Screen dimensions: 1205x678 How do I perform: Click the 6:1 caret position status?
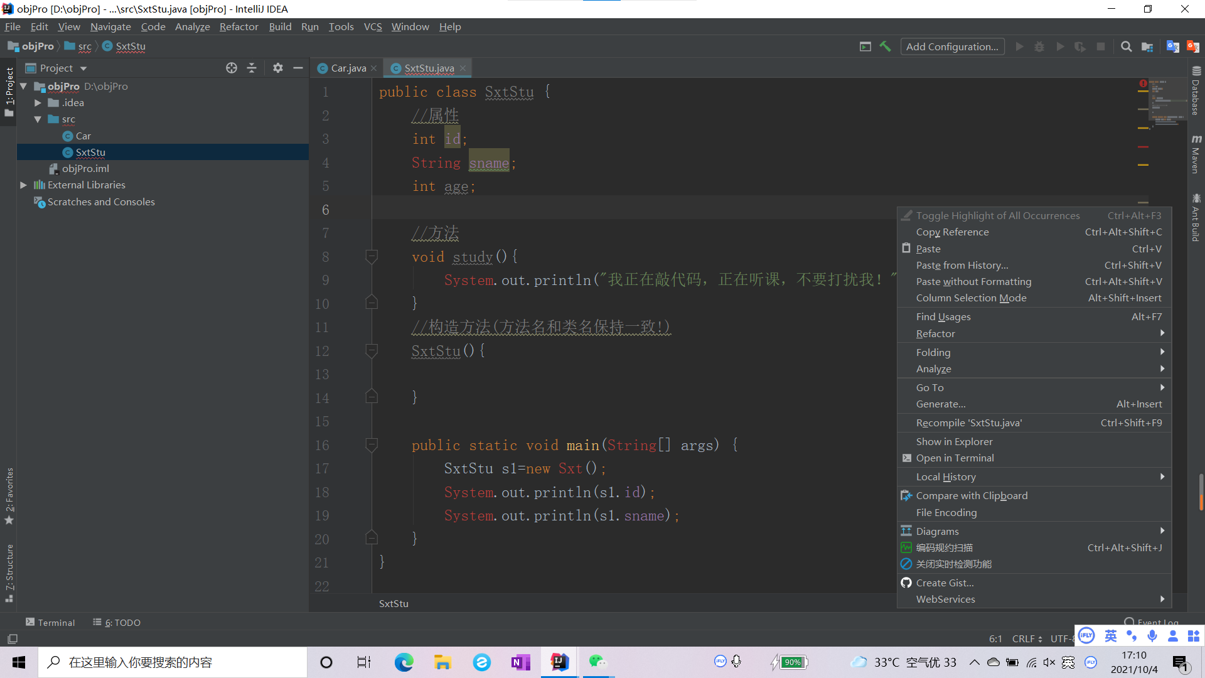(995, 638)
